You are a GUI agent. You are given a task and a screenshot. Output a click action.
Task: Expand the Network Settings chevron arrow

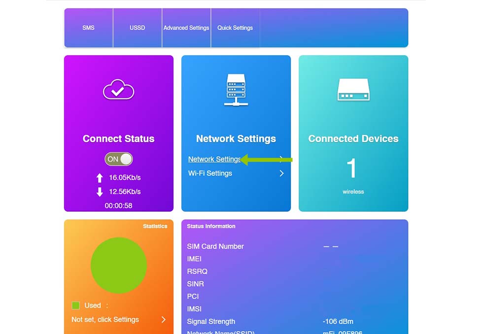click(x=281, y=159)
